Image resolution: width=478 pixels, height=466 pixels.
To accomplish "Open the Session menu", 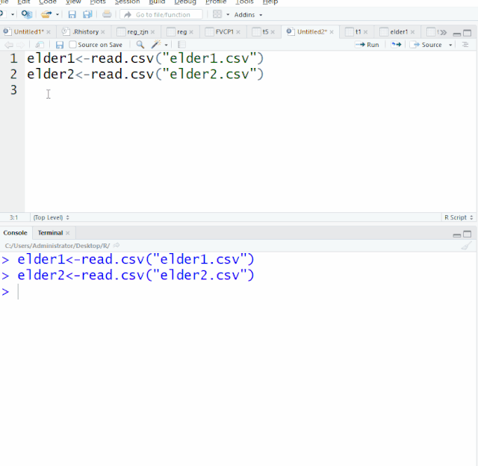I will (127, 2).
